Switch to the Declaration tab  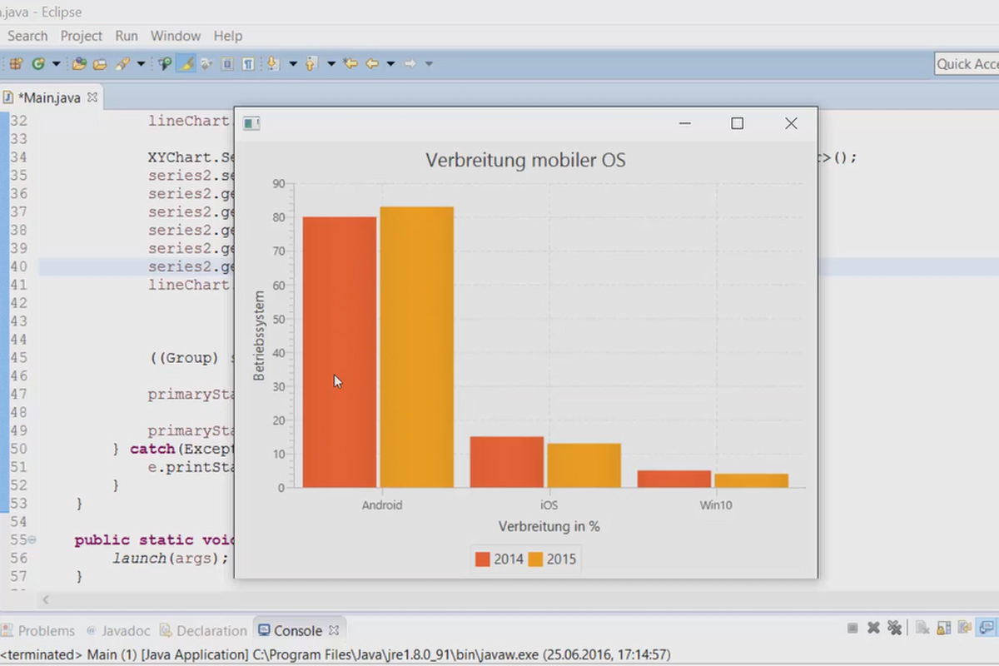click(x=203, y=630)
